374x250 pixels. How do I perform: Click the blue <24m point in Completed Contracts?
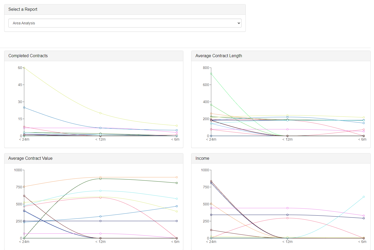click(x=24, y=108)
